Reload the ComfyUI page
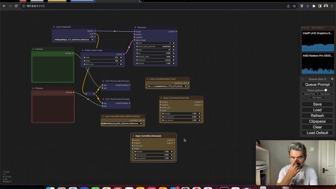 point(16,6)
